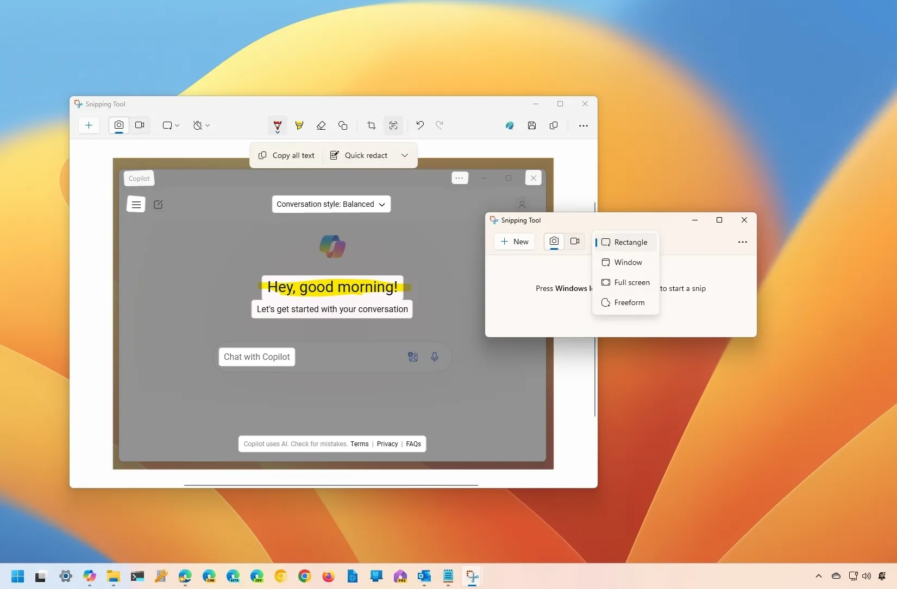Viewport: 897px width, 589px height.
Task: Enable snapshot mode in the smaller Snipping Tool window
Action: point(554,242)
